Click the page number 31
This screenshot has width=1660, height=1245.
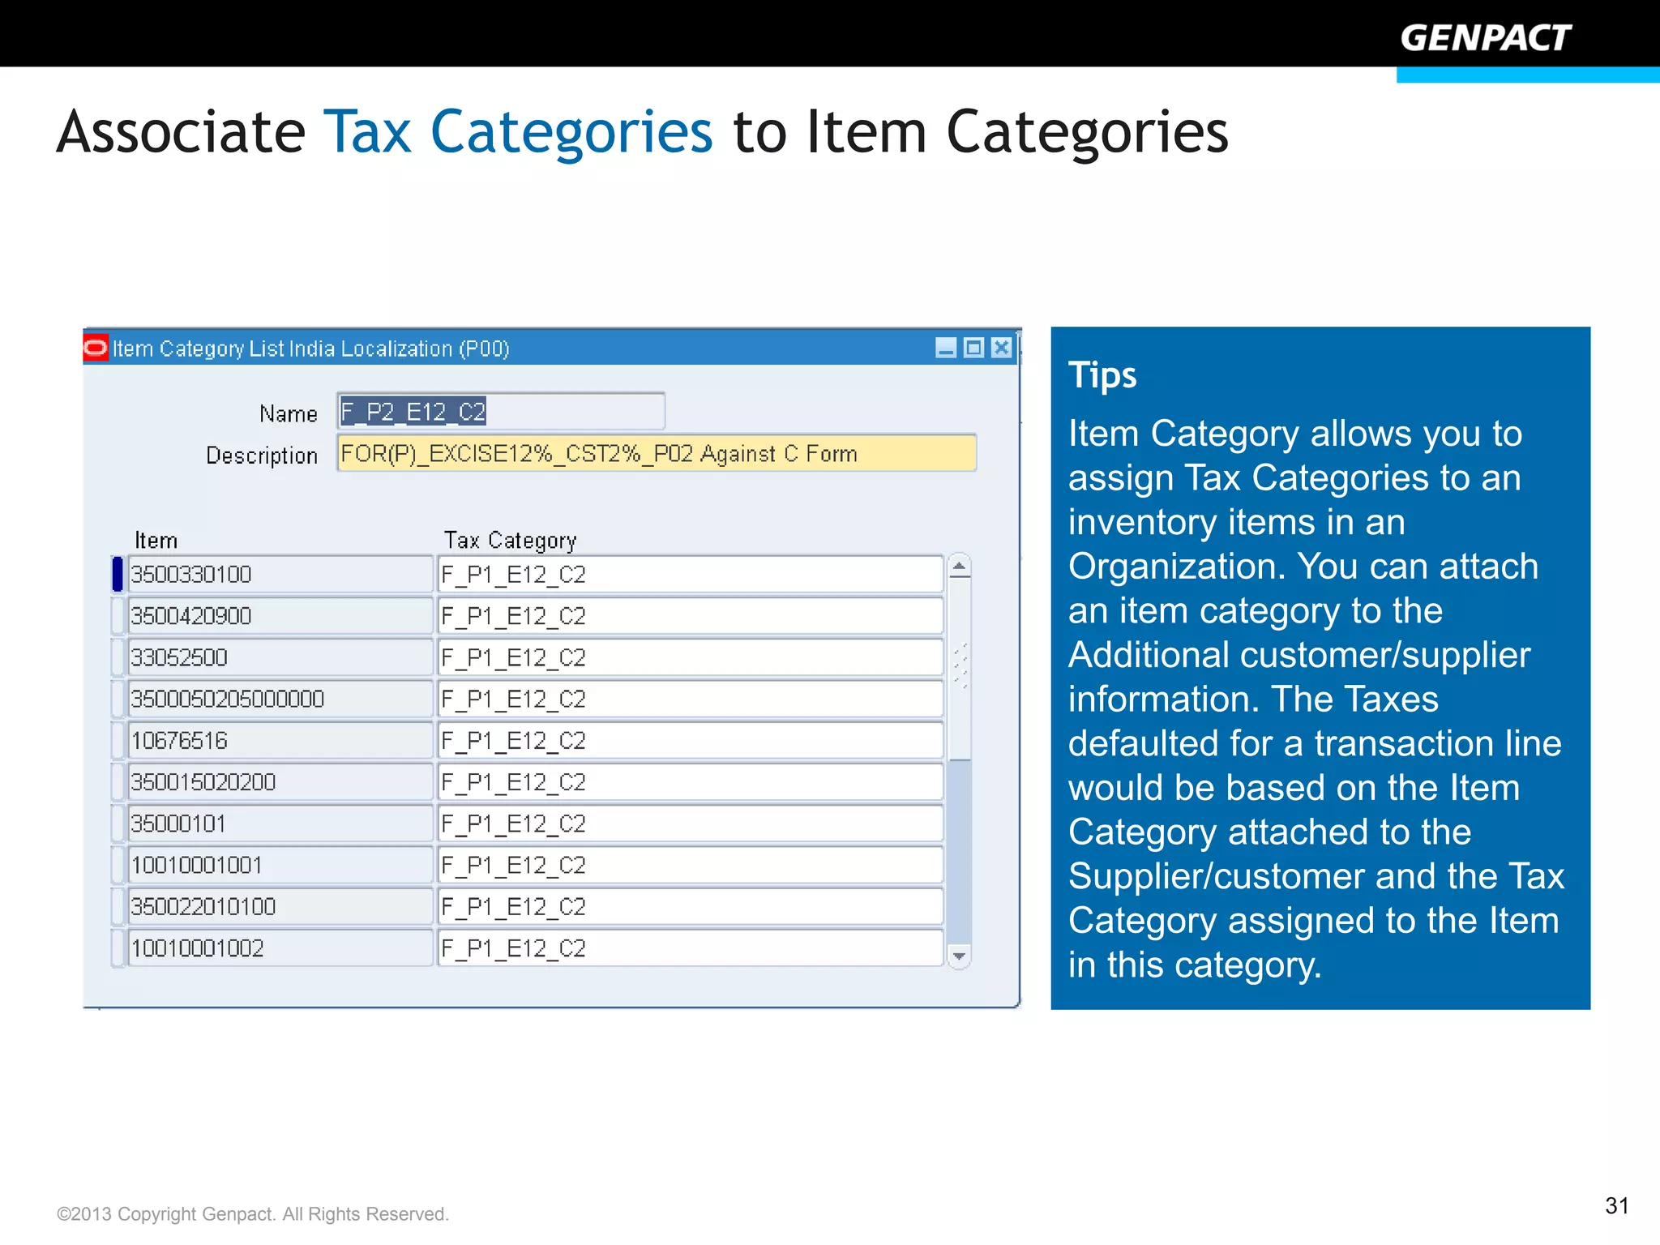point(1617,1205)
